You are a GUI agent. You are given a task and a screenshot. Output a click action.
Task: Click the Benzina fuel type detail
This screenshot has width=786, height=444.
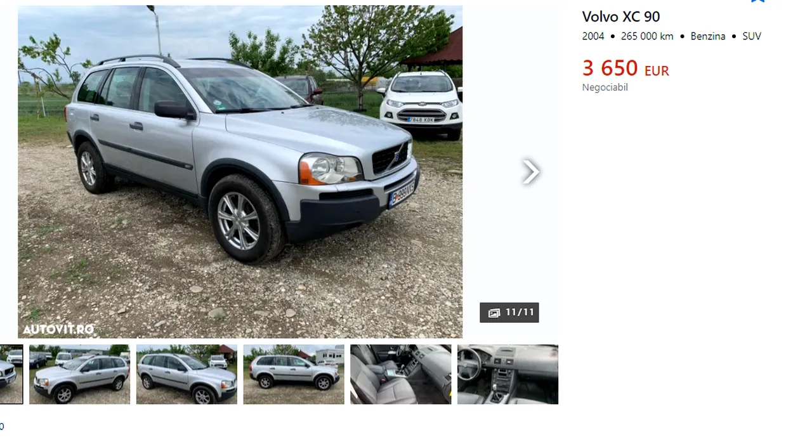click(708, 37)
